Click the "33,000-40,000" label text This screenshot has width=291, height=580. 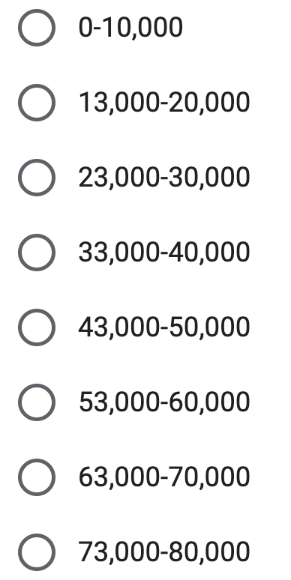[x=164, y=253]
